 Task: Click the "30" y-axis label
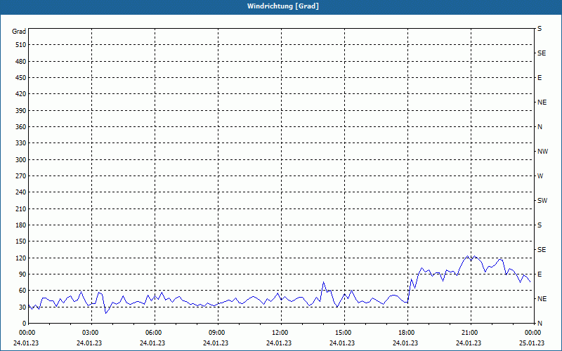click(x=22, y=307)
